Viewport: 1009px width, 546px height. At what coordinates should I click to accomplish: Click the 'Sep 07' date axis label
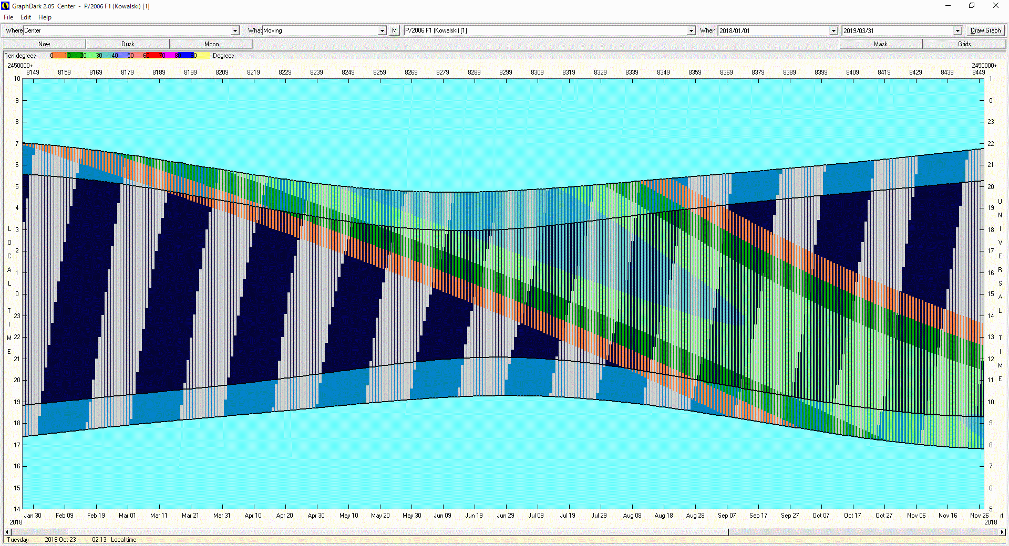727,516
